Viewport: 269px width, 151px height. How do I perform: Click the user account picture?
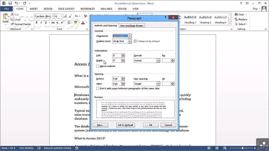click(x=264, y=9)
